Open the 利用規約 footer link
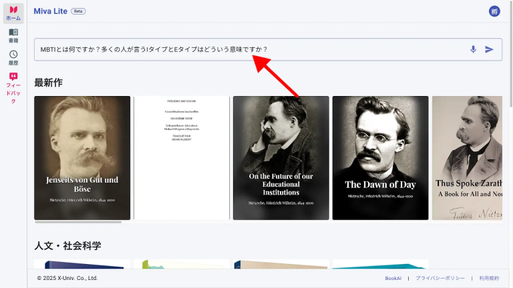 (x=489, y=278)
